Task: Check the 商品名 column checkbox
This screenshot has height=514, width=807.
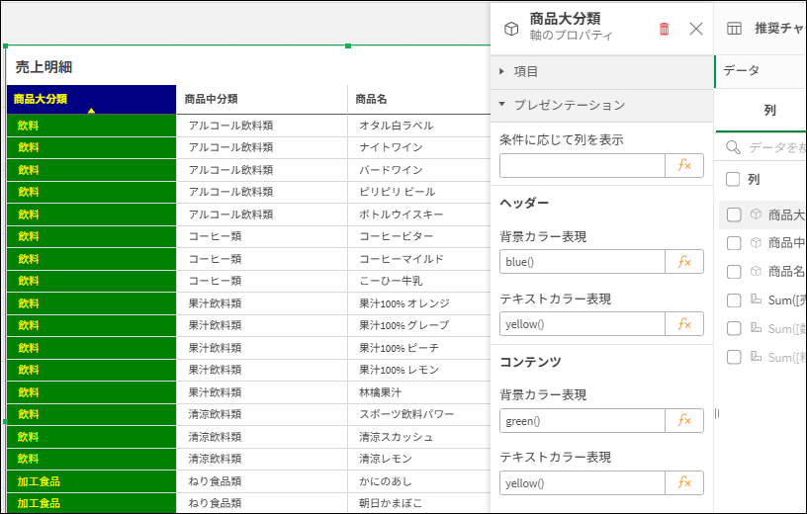Action: 734,272
